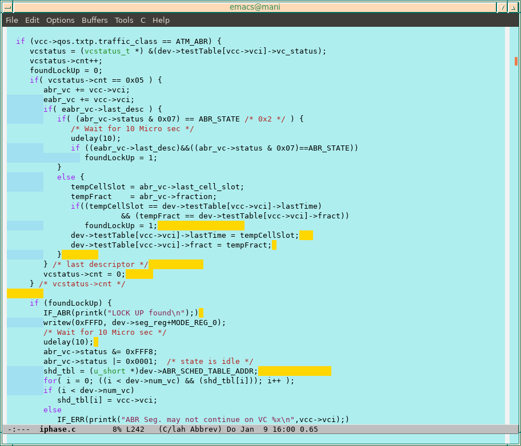Click the time 16:00 in mode line
Image resolution: width=521 pixels, height=446 pixels.
point(284,429)
